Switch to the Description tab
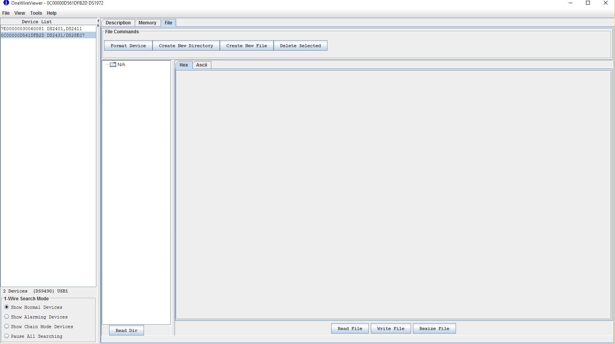 tap(118, 23)
